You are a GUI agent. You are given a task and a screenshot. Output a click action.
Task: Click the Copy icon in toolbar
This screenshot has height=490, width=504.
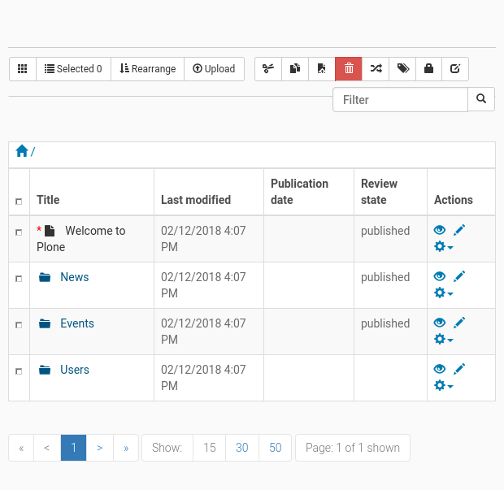pyautogui.click(x=295, y=69)
